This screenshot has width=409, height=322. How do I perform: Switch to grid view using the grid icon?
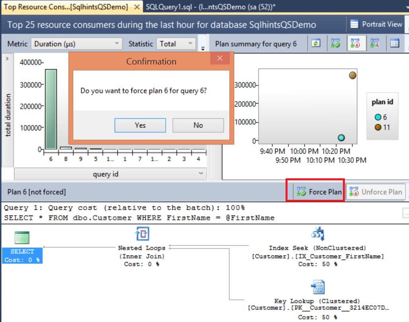point(395,43)
